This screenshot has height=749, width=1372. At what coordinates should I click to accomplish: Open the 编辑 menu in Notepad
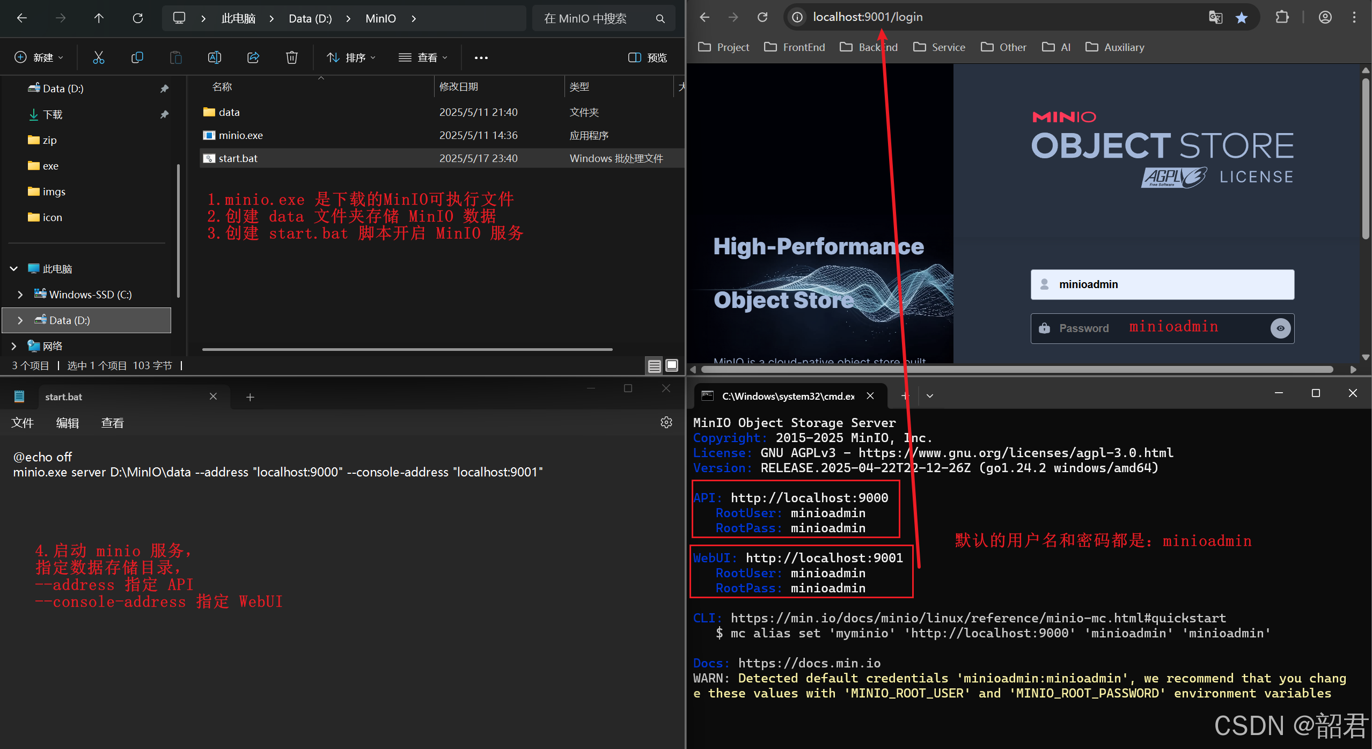tap(68, 423)
